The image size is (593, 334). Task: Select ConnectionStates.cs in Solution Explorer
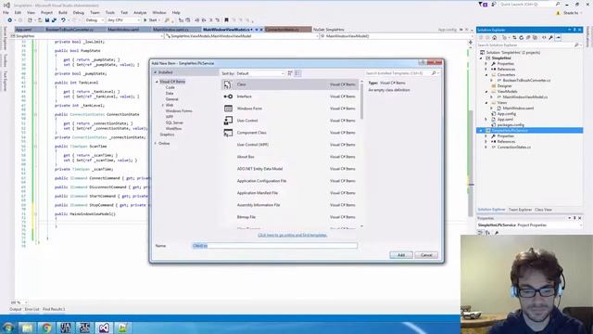(x=513, y=147)
